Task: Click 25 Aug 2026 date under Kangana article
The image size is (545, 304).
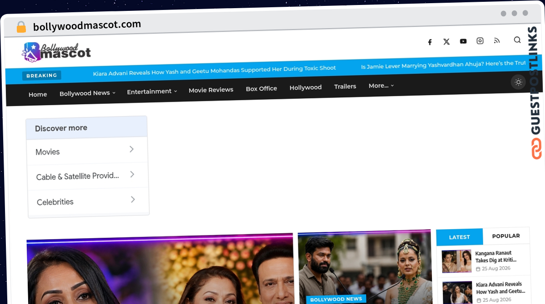Action: pos(493,269)
